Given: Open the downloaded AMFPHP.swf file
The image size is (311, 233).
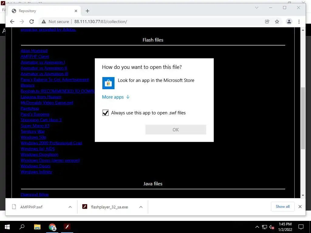Looking at the screenshot, I should (31, 207).
